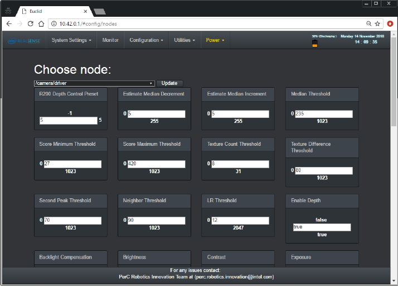Image resolution: width=398 pixels, height=286 pixels.
Task: Click the browser address bar URL
Action: pos(88,23)
